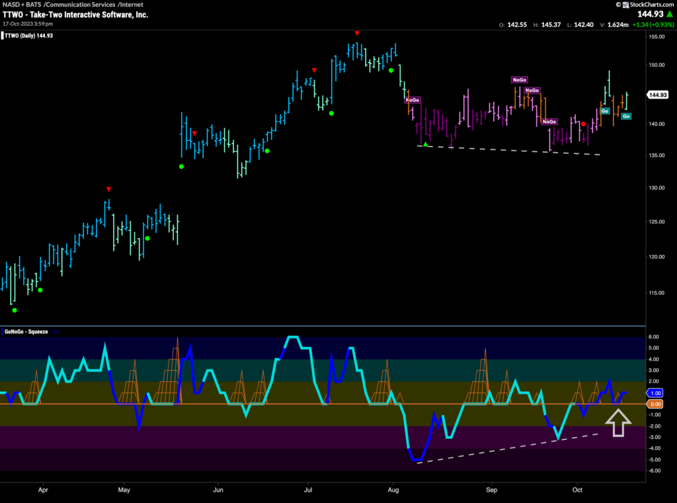Click the TTWO (Daily) 144.93 legend label

pos(28,35)
